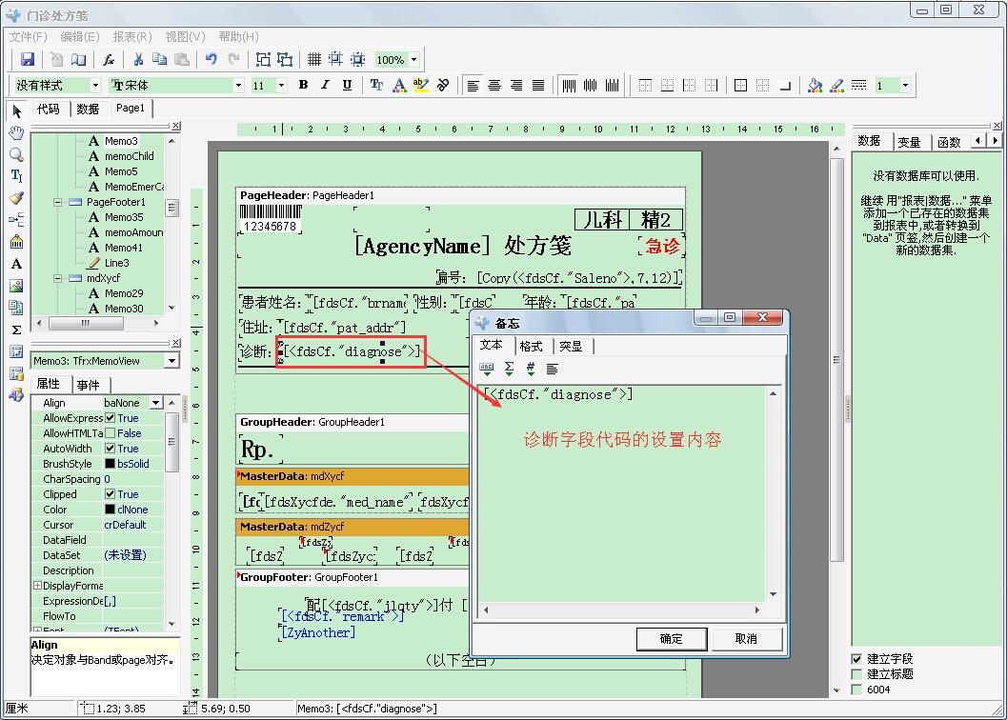Center text horizontally
The height and width of the screenshot is (720, 1007).
(494, 85)
